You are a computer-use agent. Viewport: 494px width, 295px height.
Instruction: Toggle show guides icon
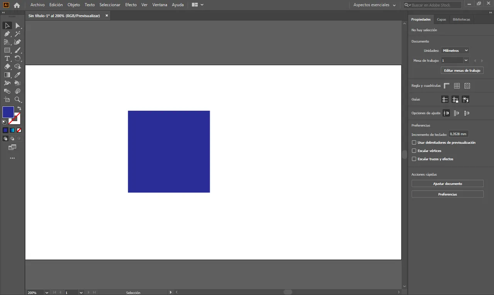click(445, 99)
